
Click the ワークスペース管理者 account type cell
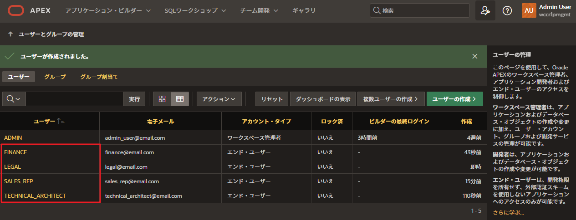click(x=266, y=137)
